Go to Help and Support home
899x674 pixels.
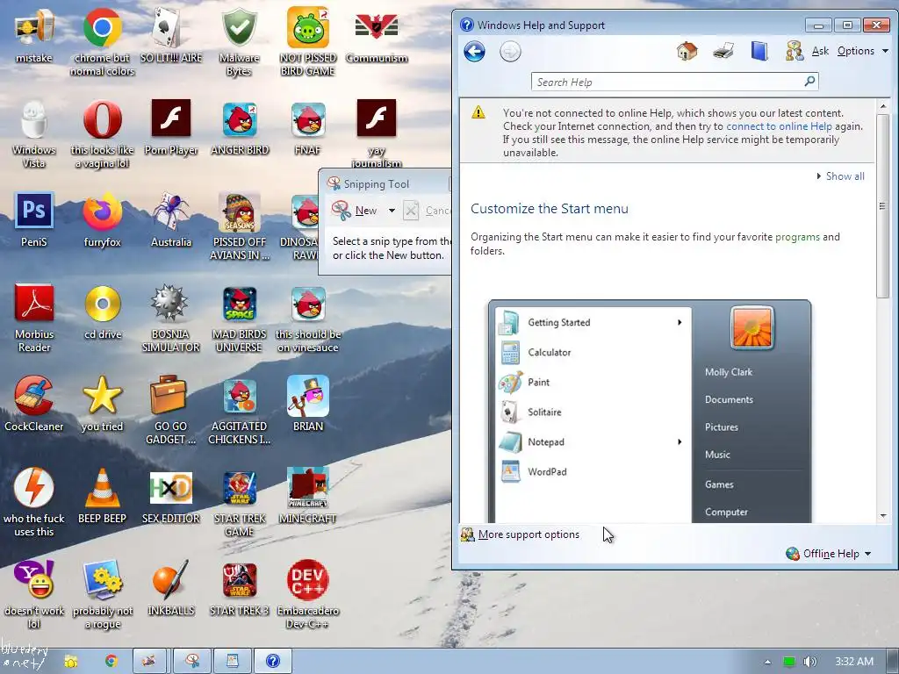(x=687, y=52)
